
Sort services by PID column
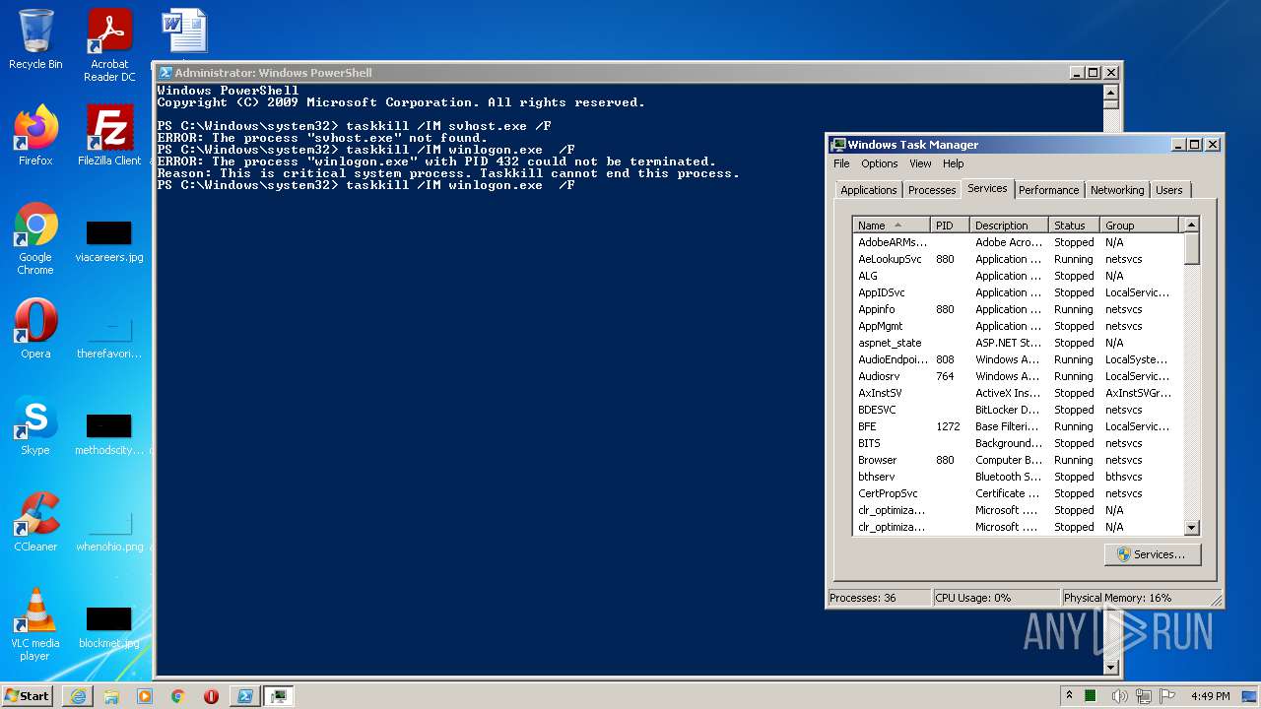tap(950, 226)
